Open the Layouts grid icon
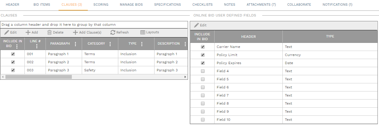The height and width of the screenshot is (125, 379). click(x=143, y=32)
